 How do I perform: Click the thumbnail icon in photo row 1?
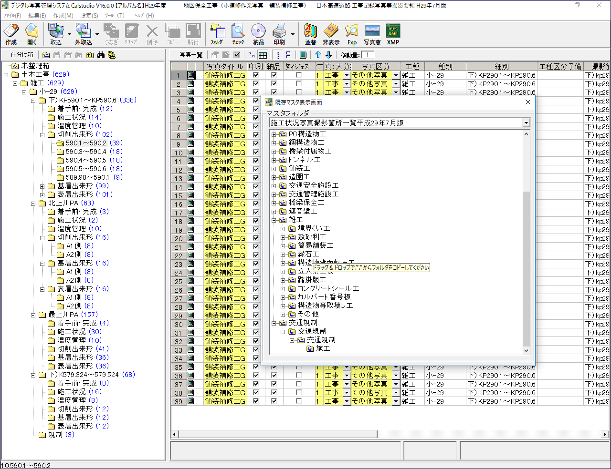point(191,75)
